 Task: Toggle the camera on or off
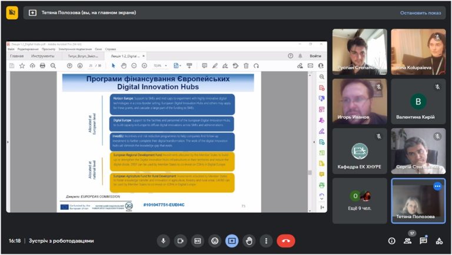point(181,241)
